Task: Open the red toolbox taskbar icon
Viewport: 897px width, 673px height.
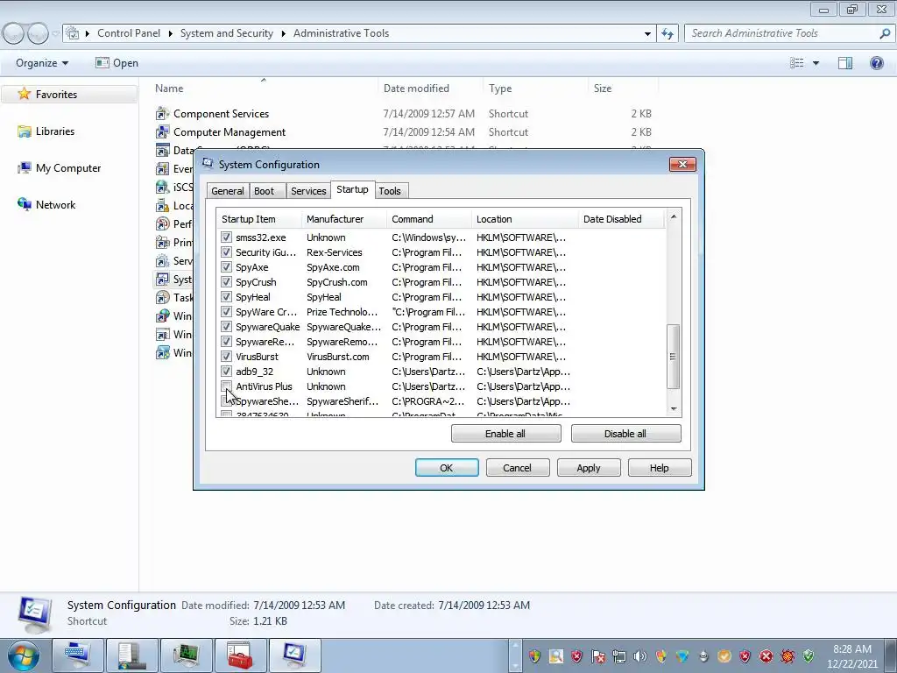Action: (x=240, y=655)
